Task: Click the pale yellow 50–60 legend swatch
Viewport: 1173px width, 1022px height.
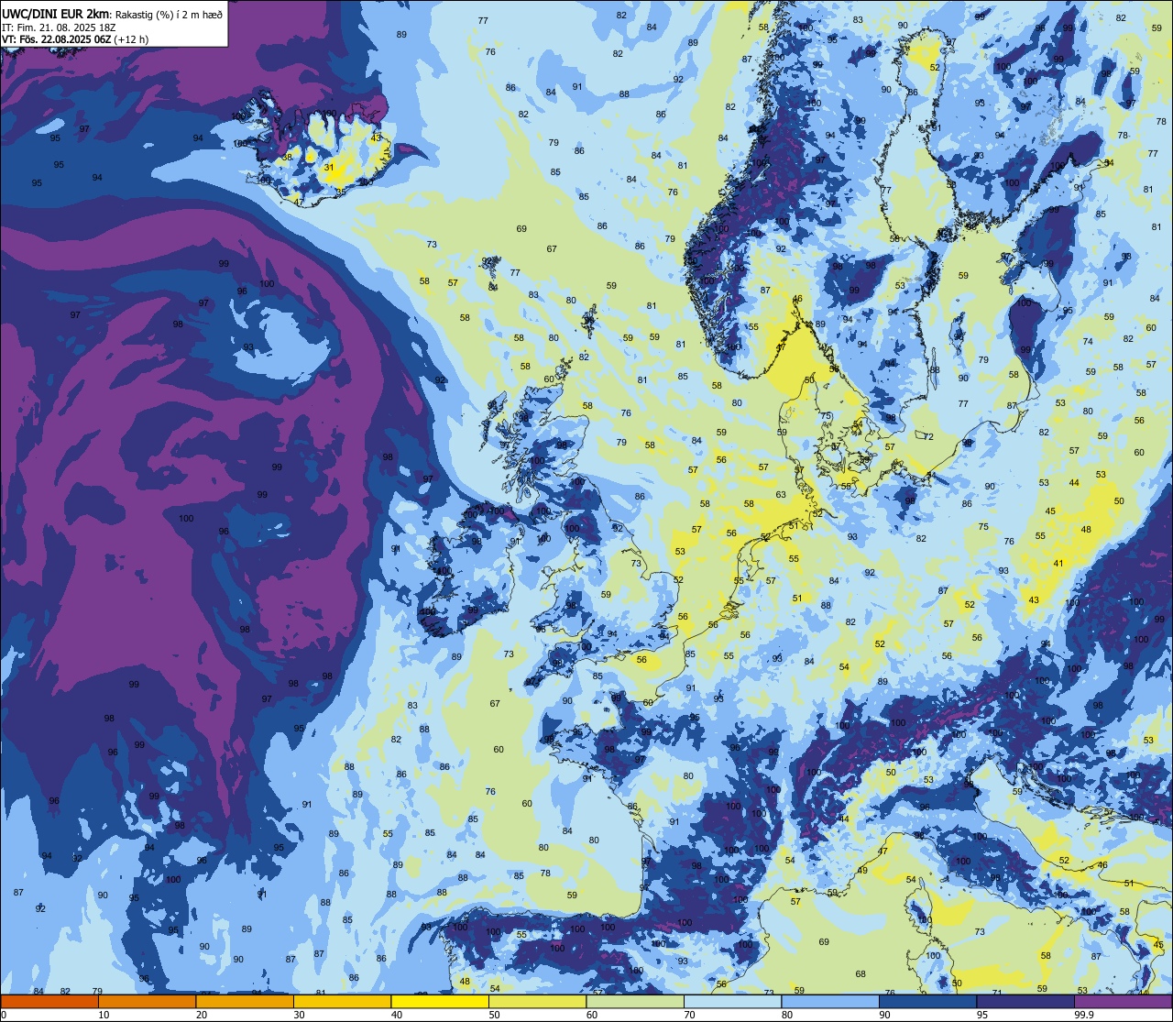Action: coord(537,1001)
